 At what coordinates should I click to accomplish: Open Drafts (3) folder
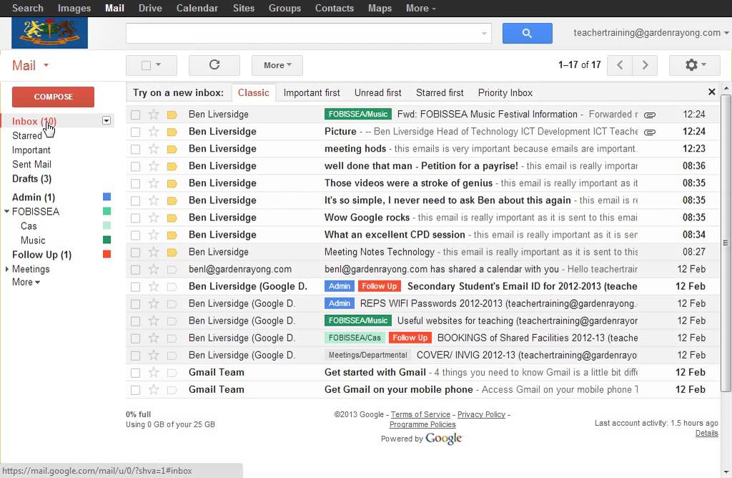31,178
